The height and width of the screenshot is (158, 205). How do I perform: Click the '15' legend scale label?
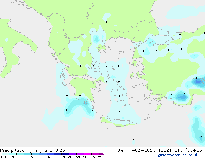click(x=48, y=157)
